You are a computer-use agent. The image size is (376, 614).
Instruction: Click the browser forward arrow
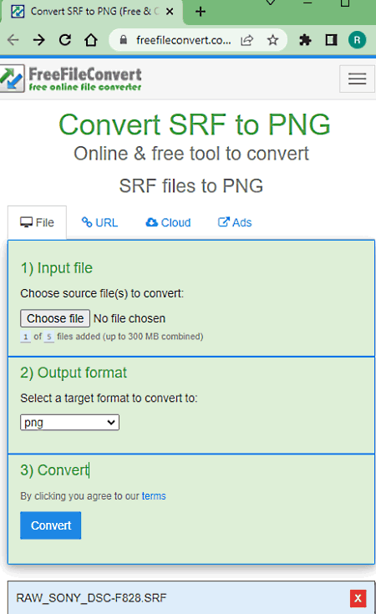pyautogui.click(x=38, y=40)
